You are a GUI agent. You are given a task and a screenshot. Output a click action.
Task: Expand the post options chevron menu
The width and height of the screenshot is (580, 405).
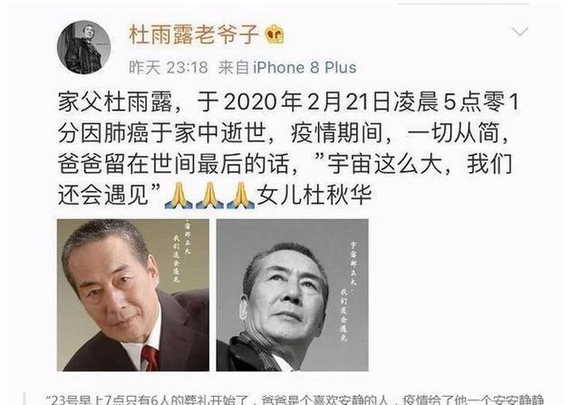point(520,32)
